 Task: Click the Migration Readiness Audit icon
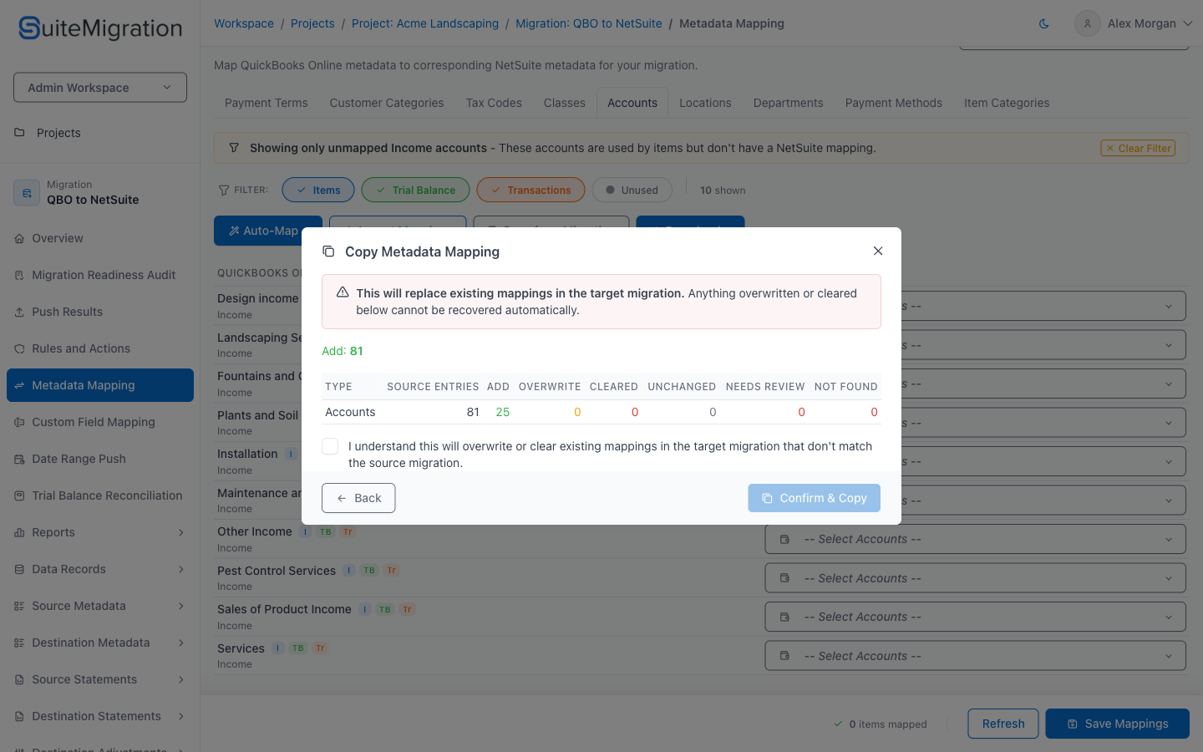(19, 275)
